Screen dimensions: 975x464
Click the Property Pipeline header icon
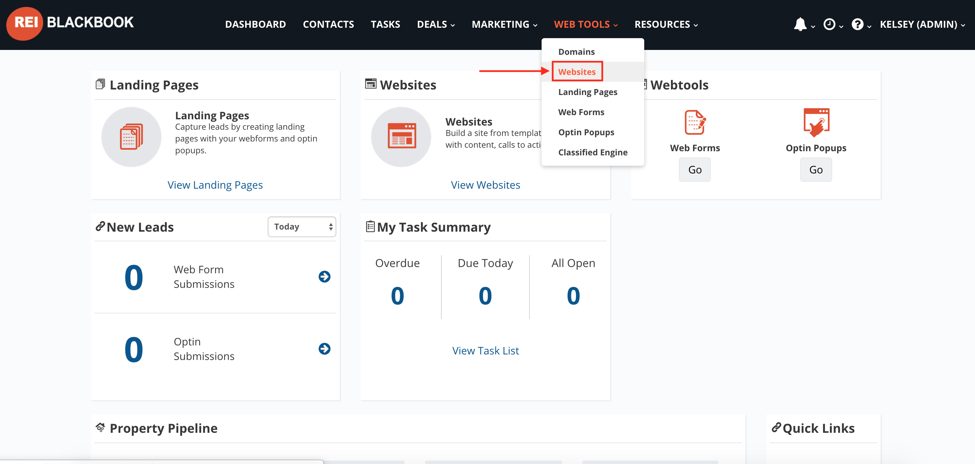tap(100, 427)
